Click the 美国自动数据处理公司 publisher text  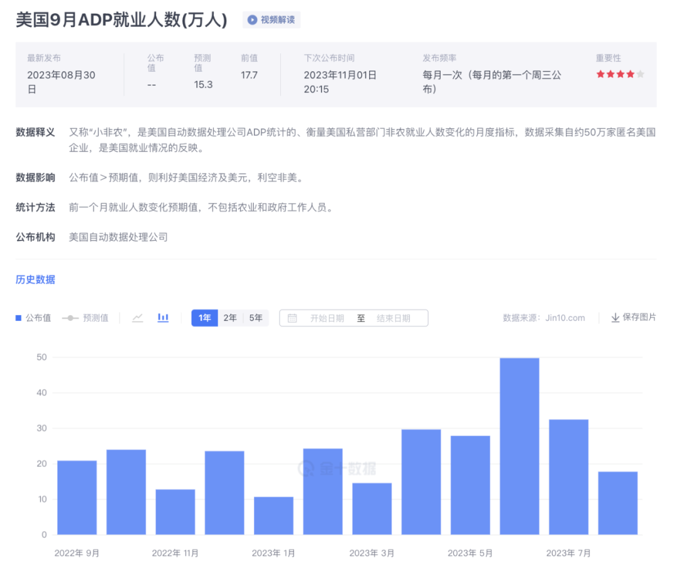[x=118, y=237]
